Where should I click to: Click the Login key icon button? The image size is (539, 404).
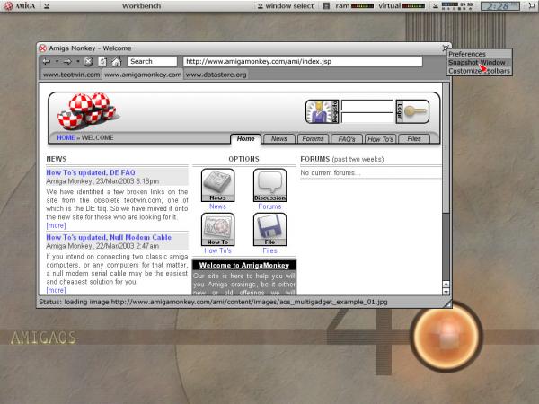[412, 111]
